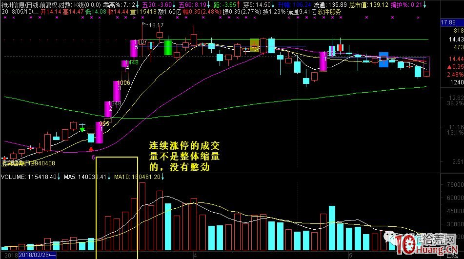Click the April month marker 4 on the time axis

pyautogui.click(x=195, y=255)
